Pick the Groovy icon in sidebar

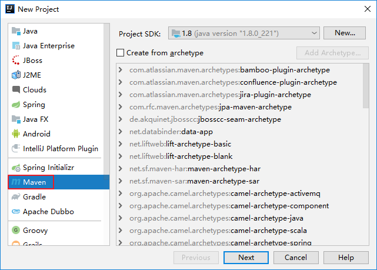click(x=16, y=230)
